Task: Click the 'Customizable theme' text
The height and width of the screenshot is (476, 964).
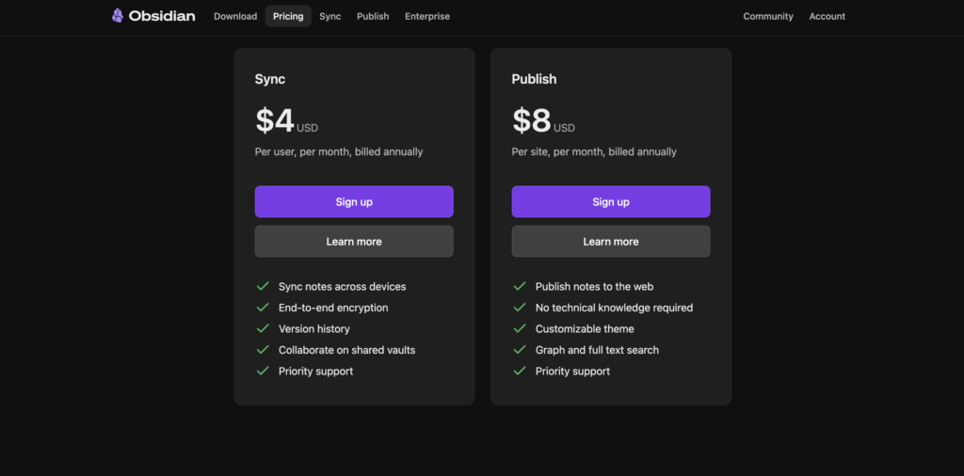Action: click(x=585, y=328)
